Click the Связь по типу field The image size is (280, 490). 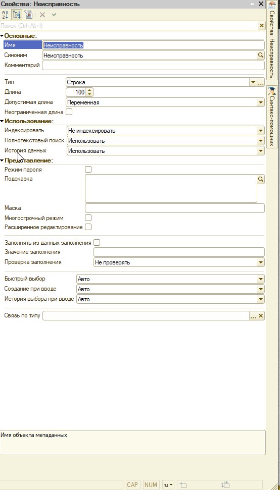pyautogui.click(x=146, y=316)
